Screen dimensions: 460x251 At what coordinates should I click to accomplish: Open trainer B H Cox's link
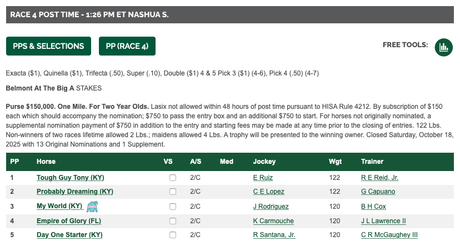coord(374,207)
